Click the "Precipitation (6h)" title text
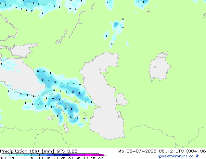Image resolution: width=206 pixels, height=159 pixels. click(19, 151)
